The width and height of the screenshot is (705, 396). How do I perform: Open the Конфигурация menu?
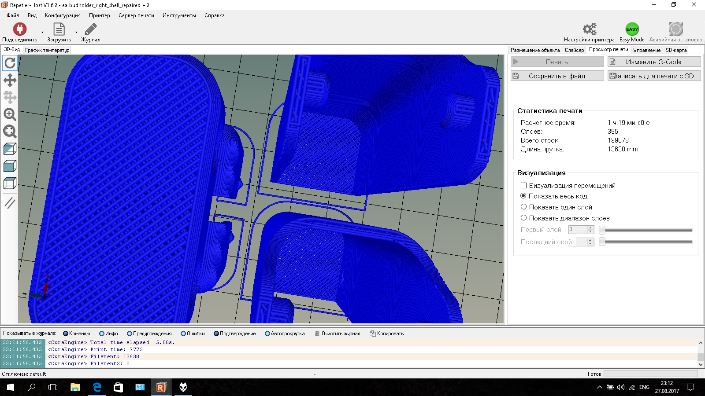pos(63,15)
